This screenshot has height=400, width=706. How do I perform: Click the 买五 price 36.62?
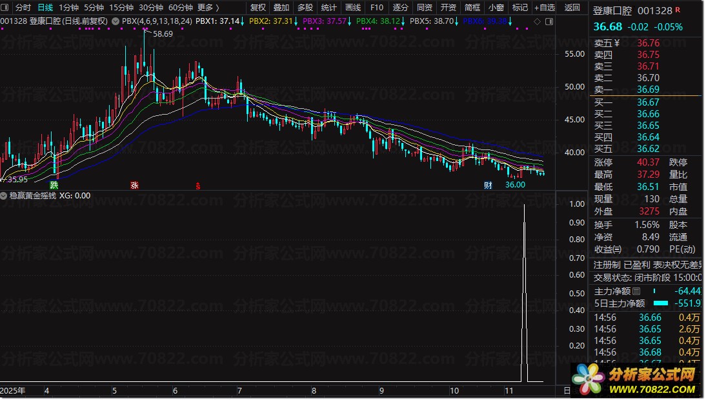648,149
